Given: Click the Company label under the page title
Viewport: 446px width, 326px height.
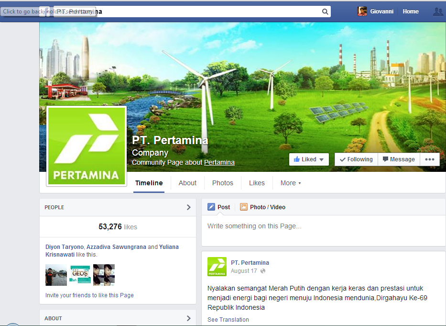Looking at the screenshot, I should coord(150,153).
